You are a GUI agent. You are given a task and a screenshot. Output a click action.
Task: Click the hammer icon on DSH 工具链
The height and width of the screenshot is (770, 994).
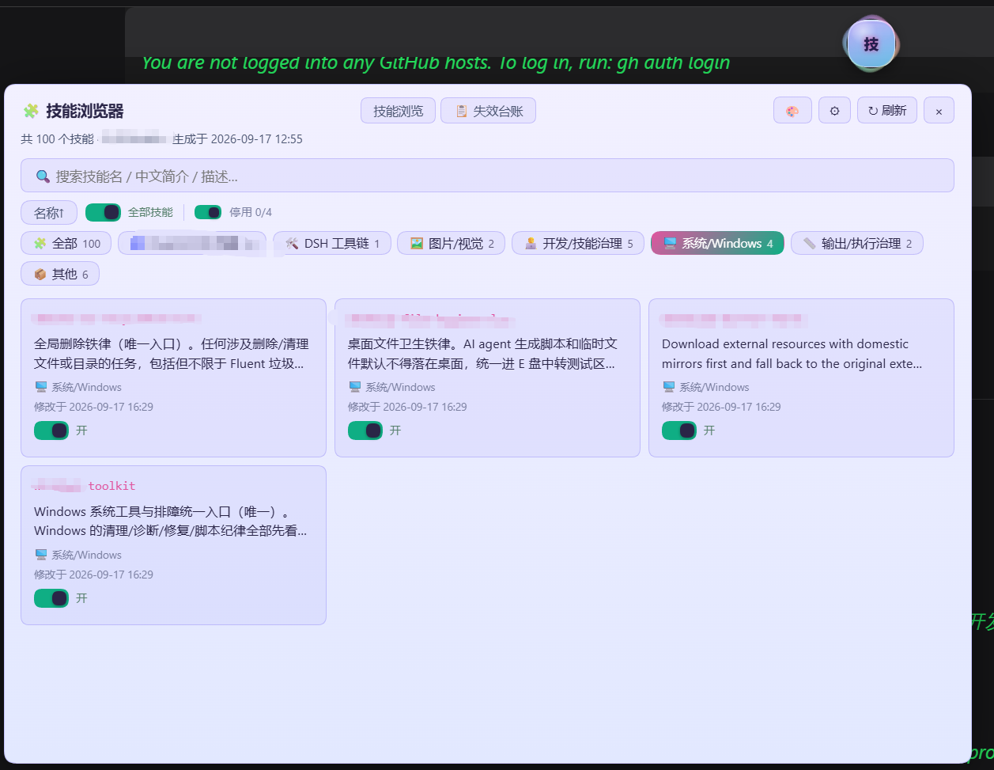(292, 244)
